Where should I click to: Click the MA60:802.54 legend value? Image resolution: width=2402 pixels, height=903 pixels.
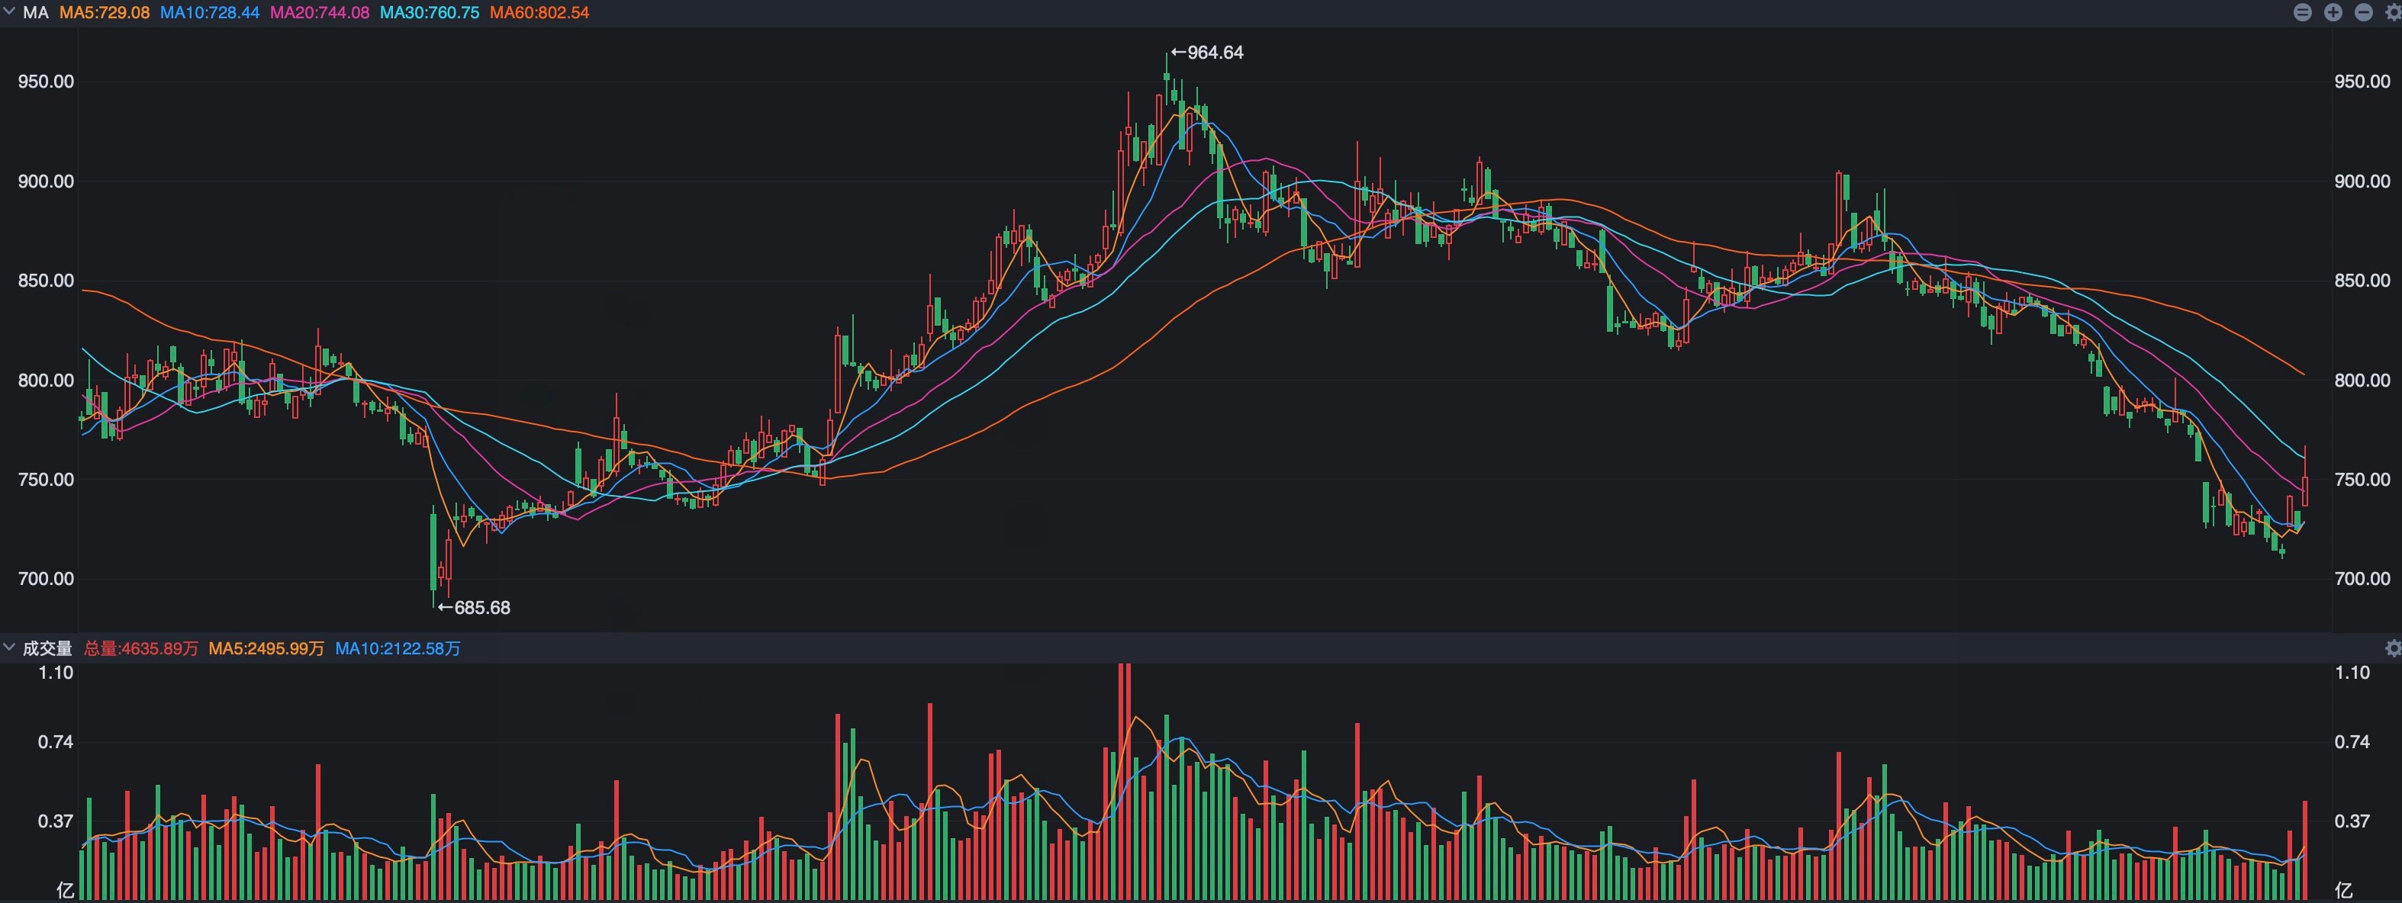click(540, 13)
